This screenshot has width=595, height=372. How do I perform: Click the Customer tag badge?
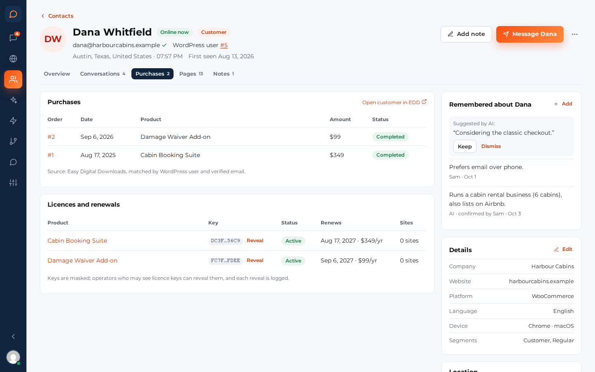(x=214, y=32)
